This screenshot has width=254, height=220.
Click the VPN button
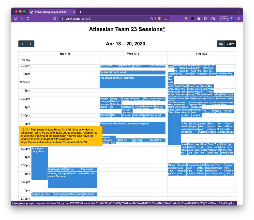(224, 19)
